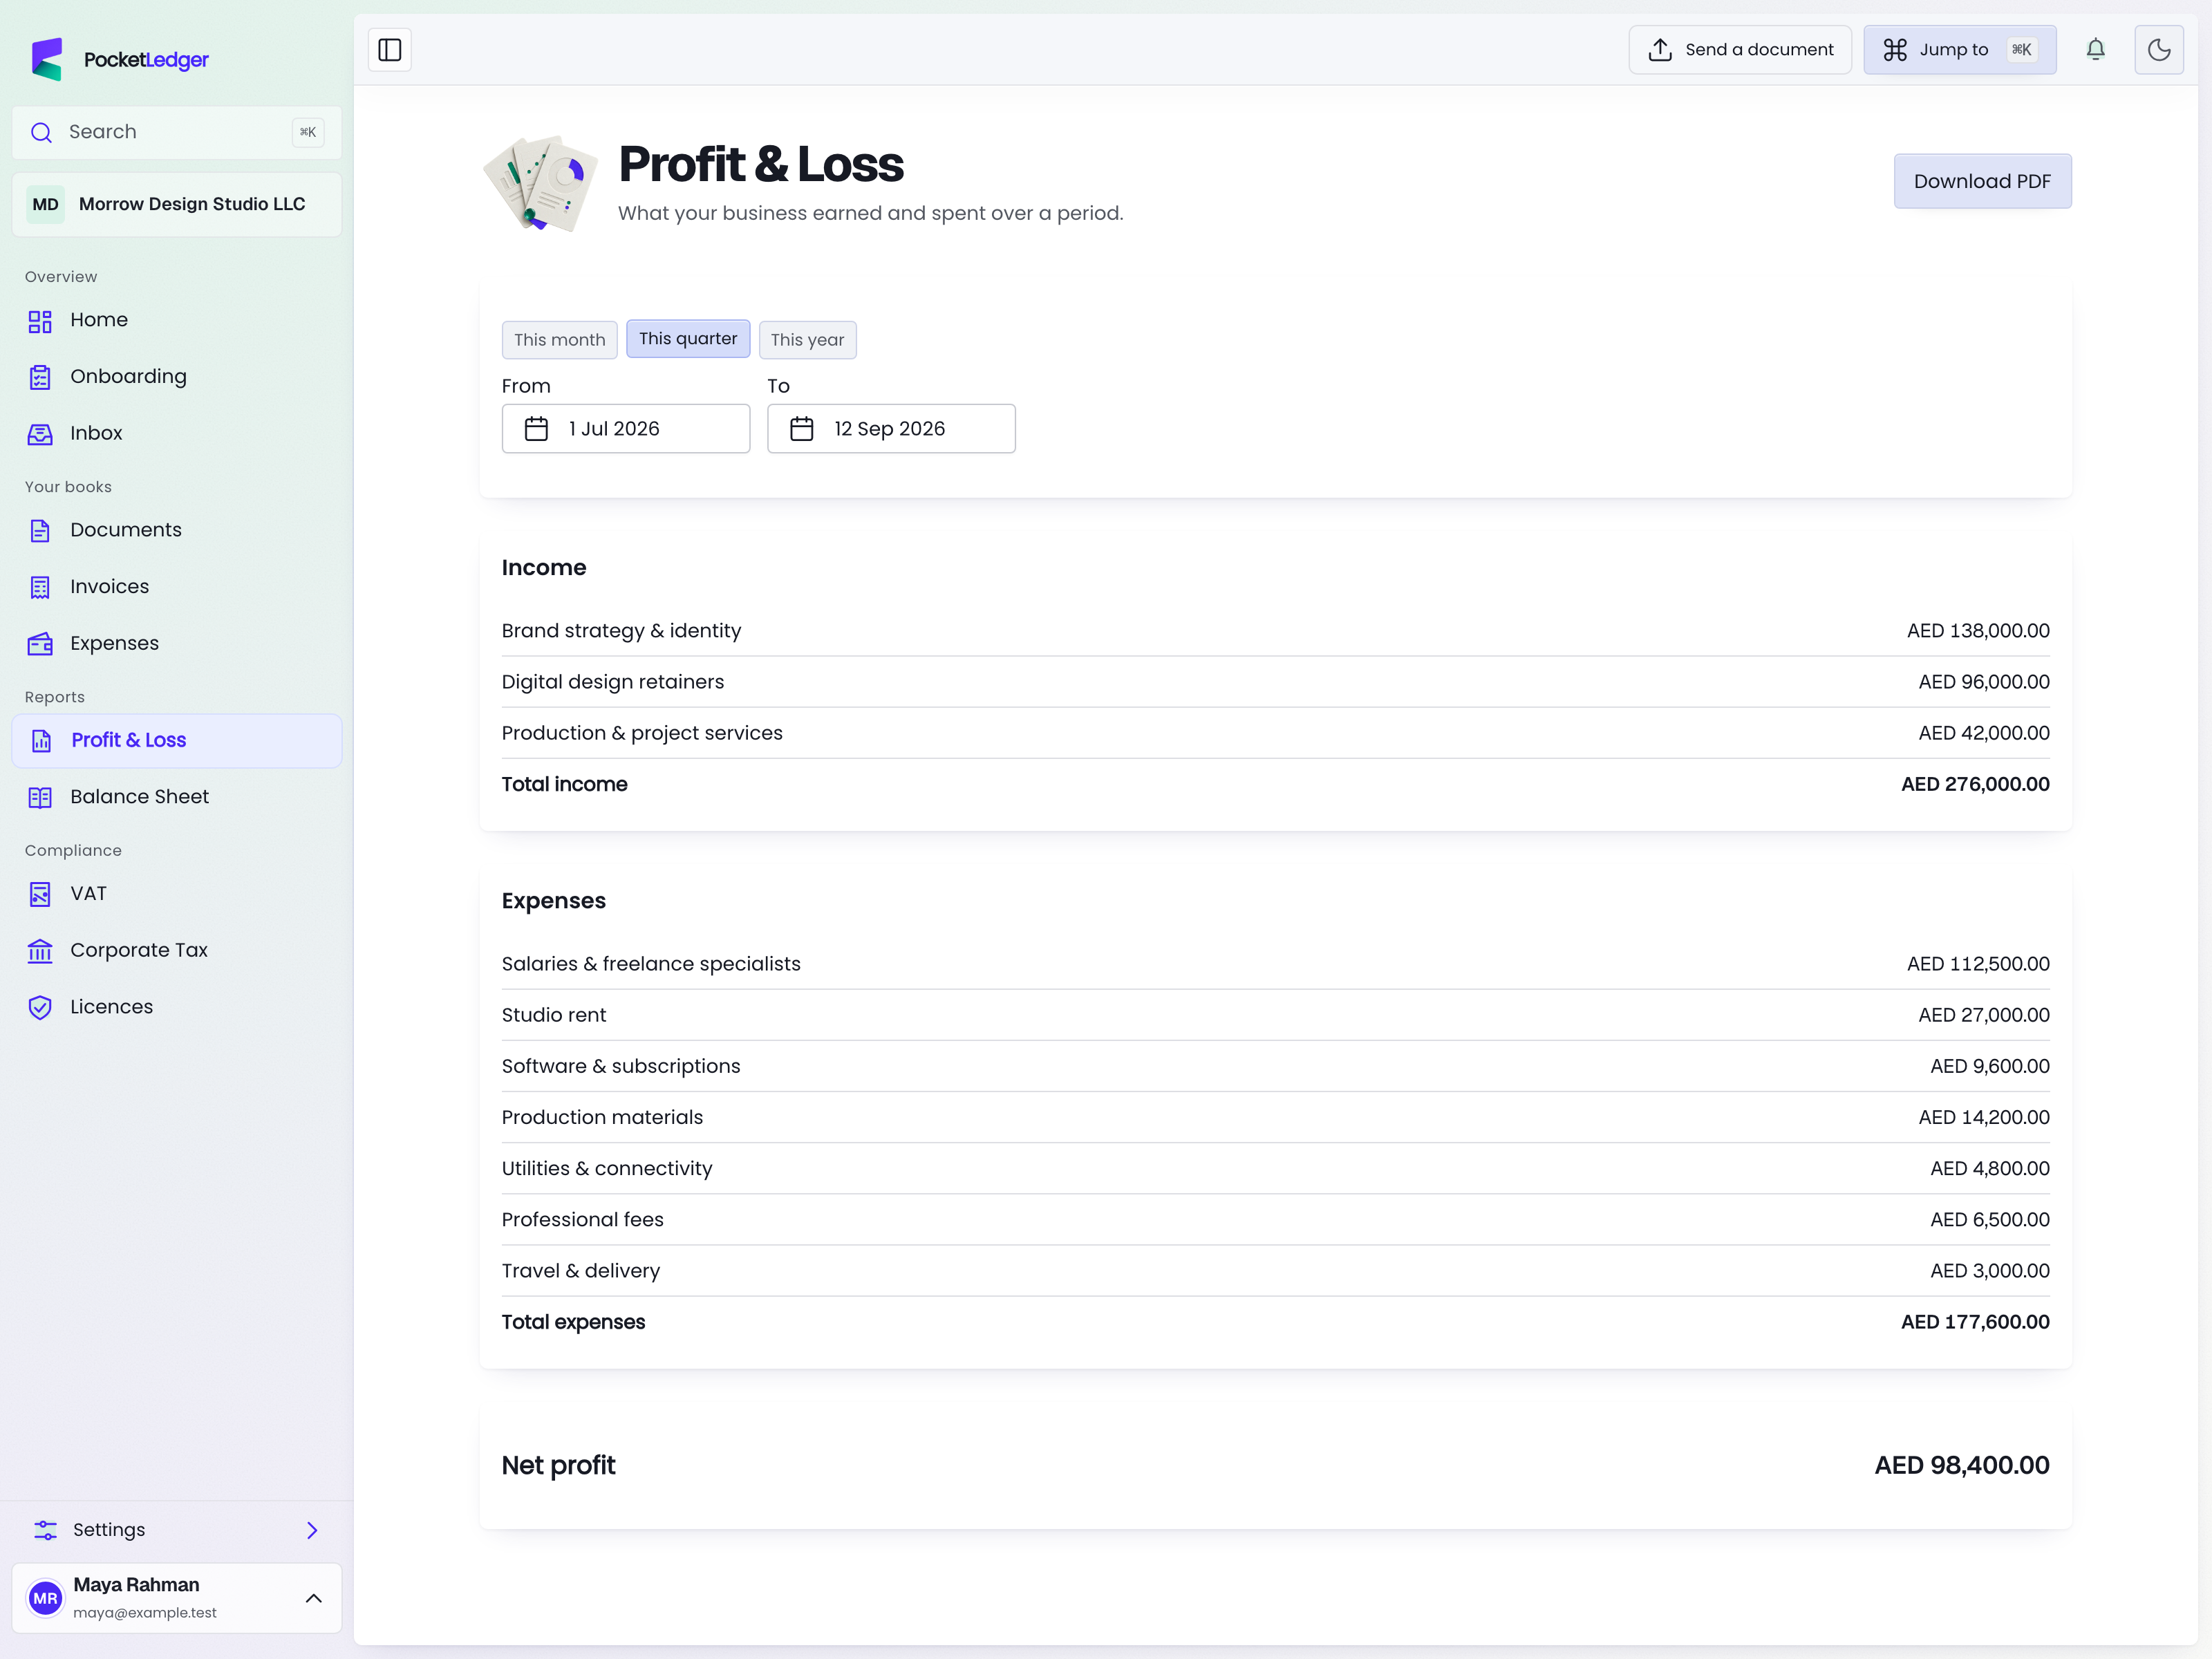Open Licences page
Image resolution: width=2212 pixels, height=1659 pixels.
pyautogui.click(x=177, y=1007)
